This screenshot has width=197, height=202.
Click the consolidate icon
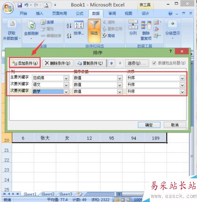click(156, 29)
